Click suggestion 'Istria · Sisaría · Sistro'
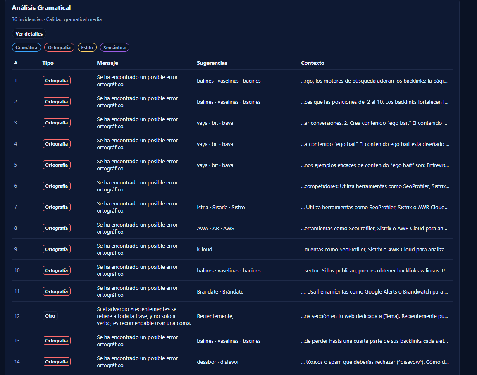Viewport: 477px width, 375px height. [221, 207]
